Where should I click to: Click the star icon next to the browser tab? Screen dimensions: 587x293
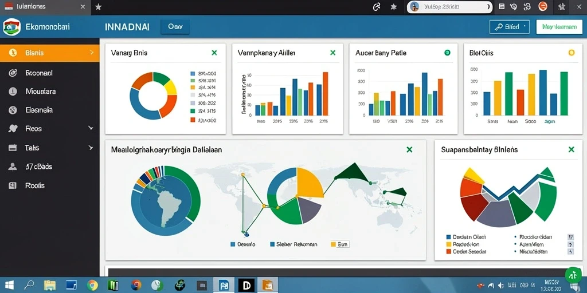98,7
